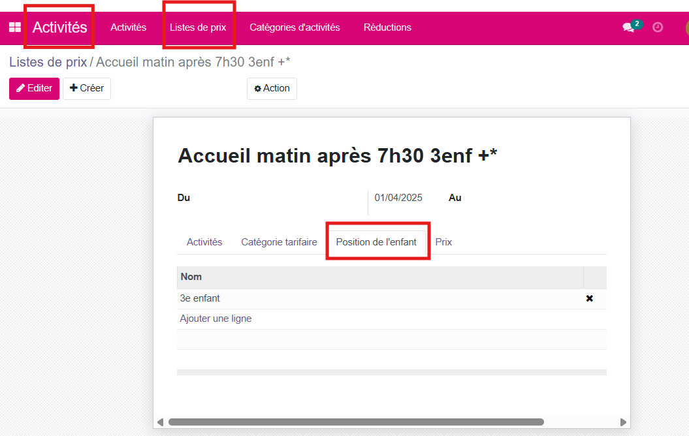Open the Listes de prix menu
Screen dimensions: 689x436
pyautogui.click(x=198, y=27)
